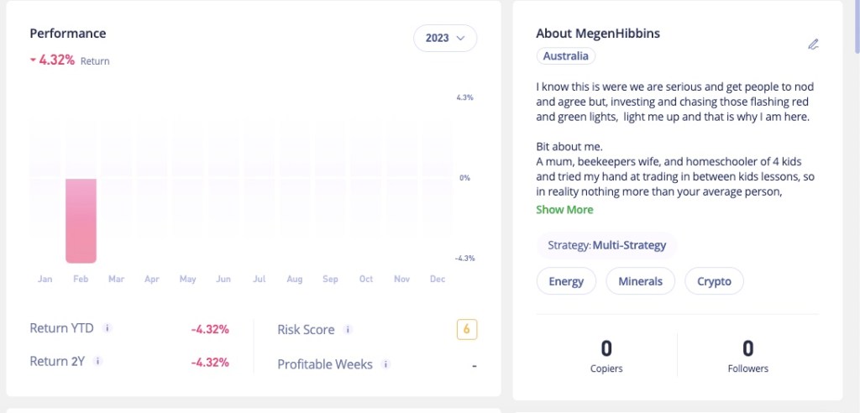Viewport: 860px width, 413px height.
Task: Click info icon next to Return YTD
Action: (x=107, y=328)
